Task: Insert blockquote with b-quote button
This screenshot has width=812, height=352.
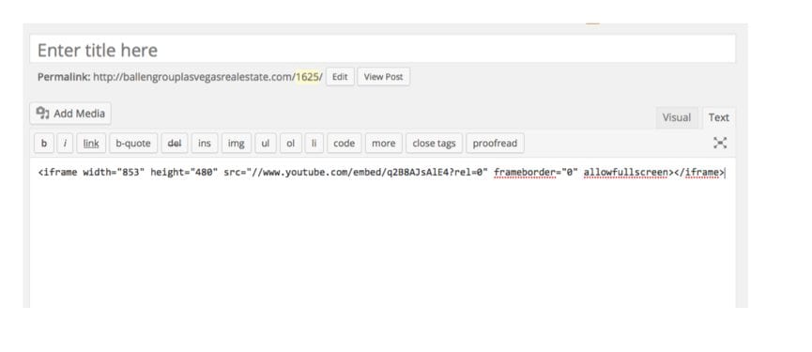Action: tap(133, 144)
